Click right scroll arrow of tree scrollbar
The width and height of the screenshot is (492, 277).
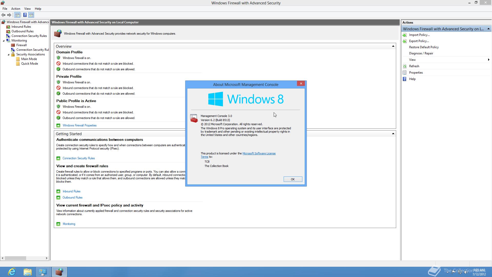[x=47, y=258]
